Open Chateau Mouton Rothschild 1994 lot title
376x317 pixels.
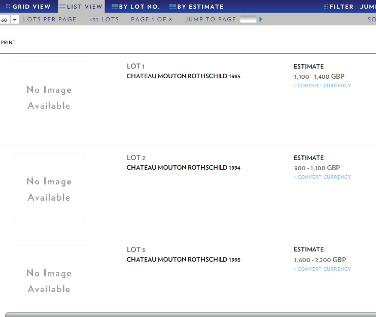183,168
